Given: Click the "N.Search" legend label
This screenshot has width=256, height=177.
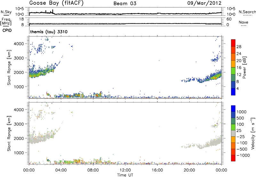Looking at the screenshot, I should pos(247,12).
